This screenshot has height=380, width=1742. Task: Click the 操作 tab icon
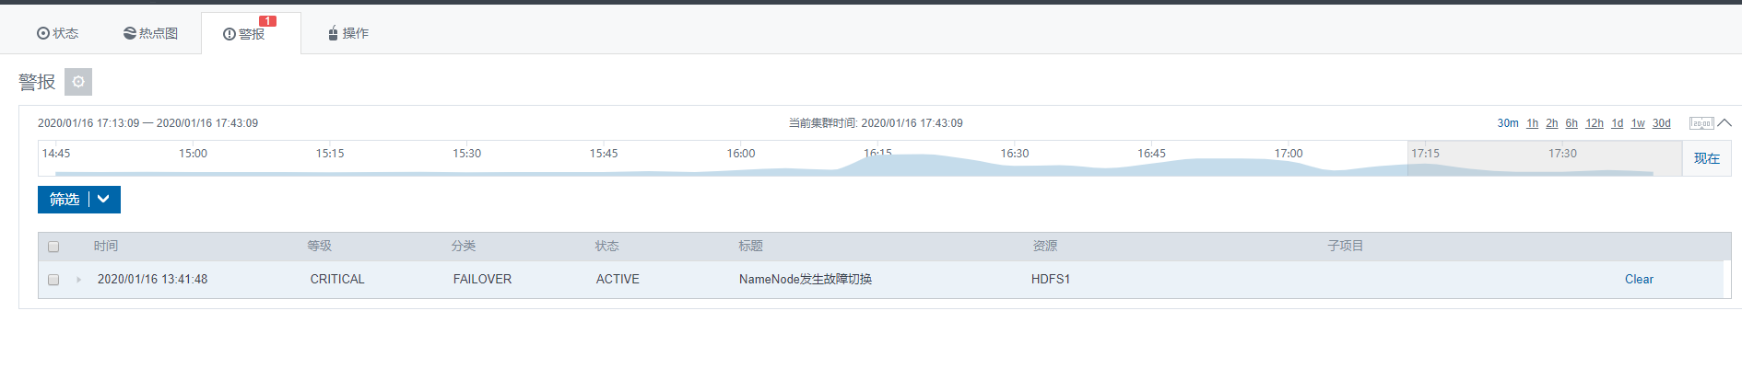click(x=333, y=33)
